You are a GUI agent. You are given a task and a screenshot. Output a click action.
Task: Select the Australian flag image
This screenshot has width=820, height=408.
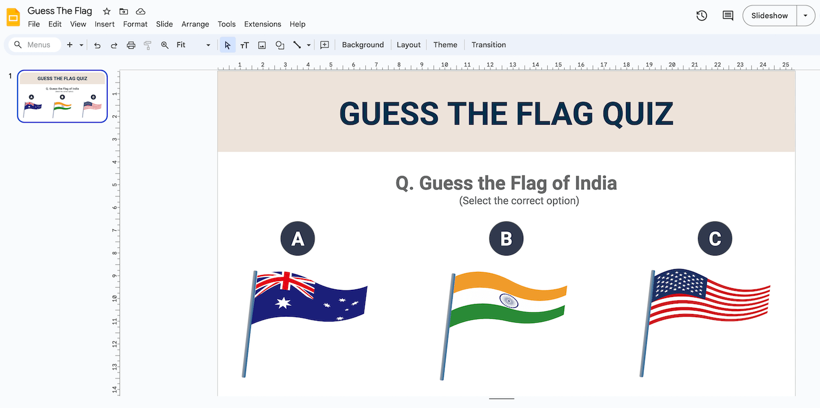[304, 323]
